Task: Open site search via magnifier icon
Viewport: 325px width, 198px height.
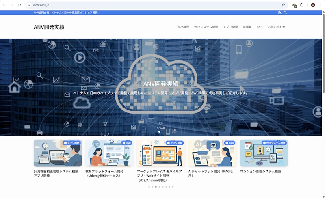Action: (285, 13)
